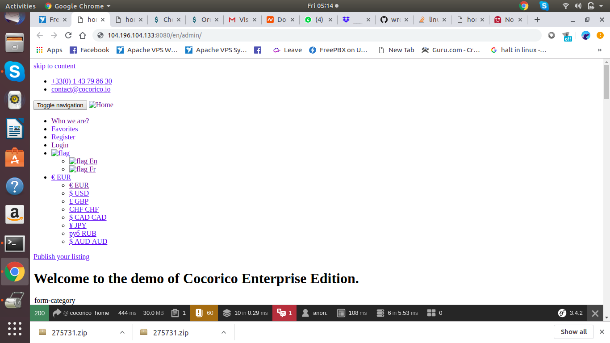The width and height of the screenshot is (610, 343).
Task: Open the Register page link
Action: 63,137
